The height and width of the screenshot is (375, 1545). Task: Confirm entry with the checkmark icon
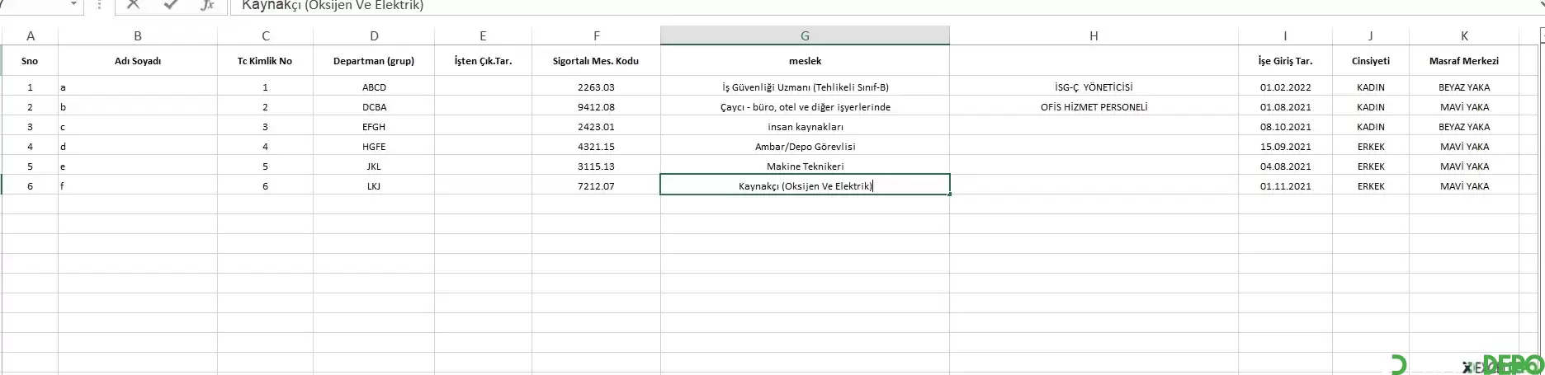coord(171,5)
